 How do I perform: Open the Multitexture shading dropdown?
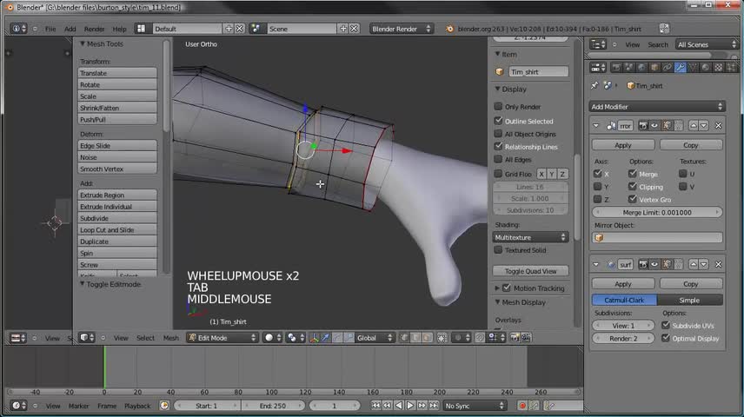(x=530, y=237)
